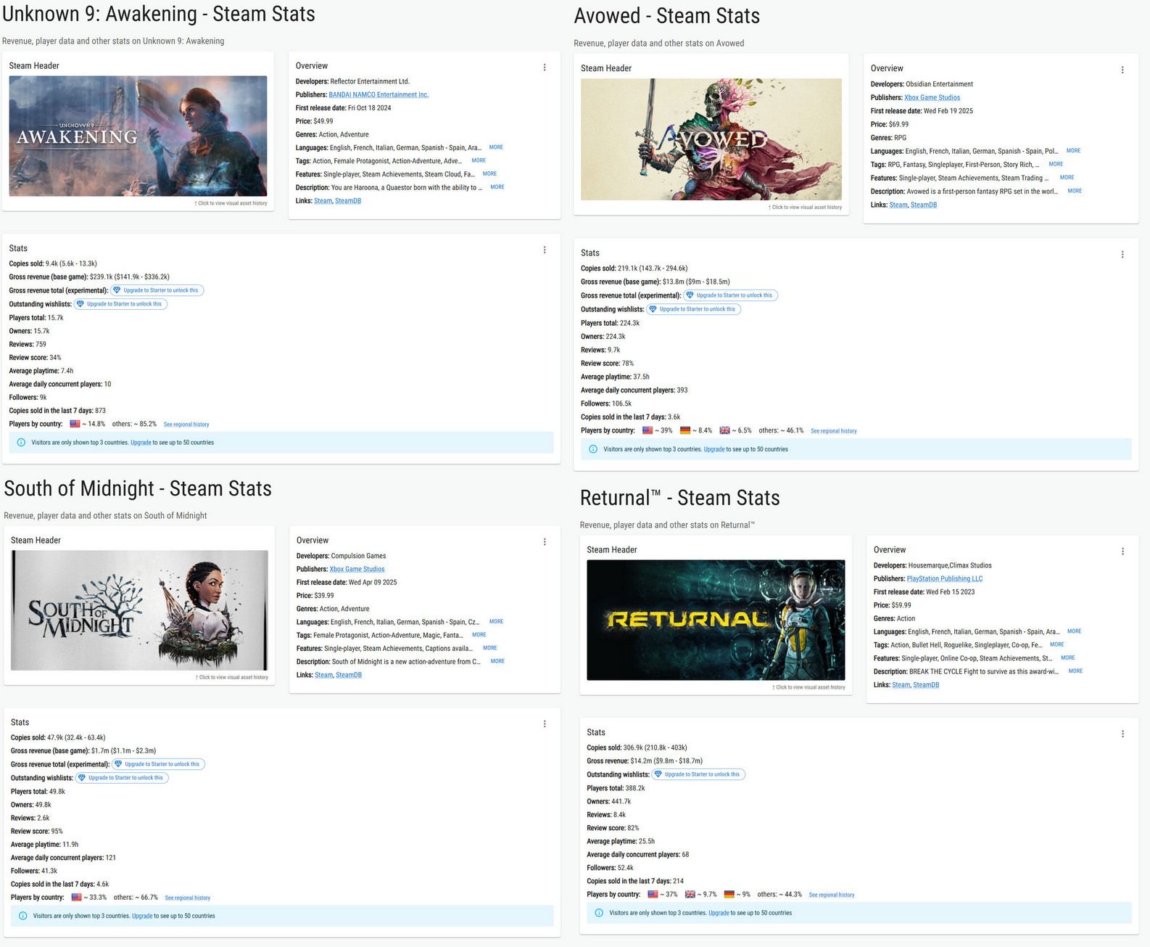
Task: Open the SteamDB link for South of Midnight
Action: [349, 675]
